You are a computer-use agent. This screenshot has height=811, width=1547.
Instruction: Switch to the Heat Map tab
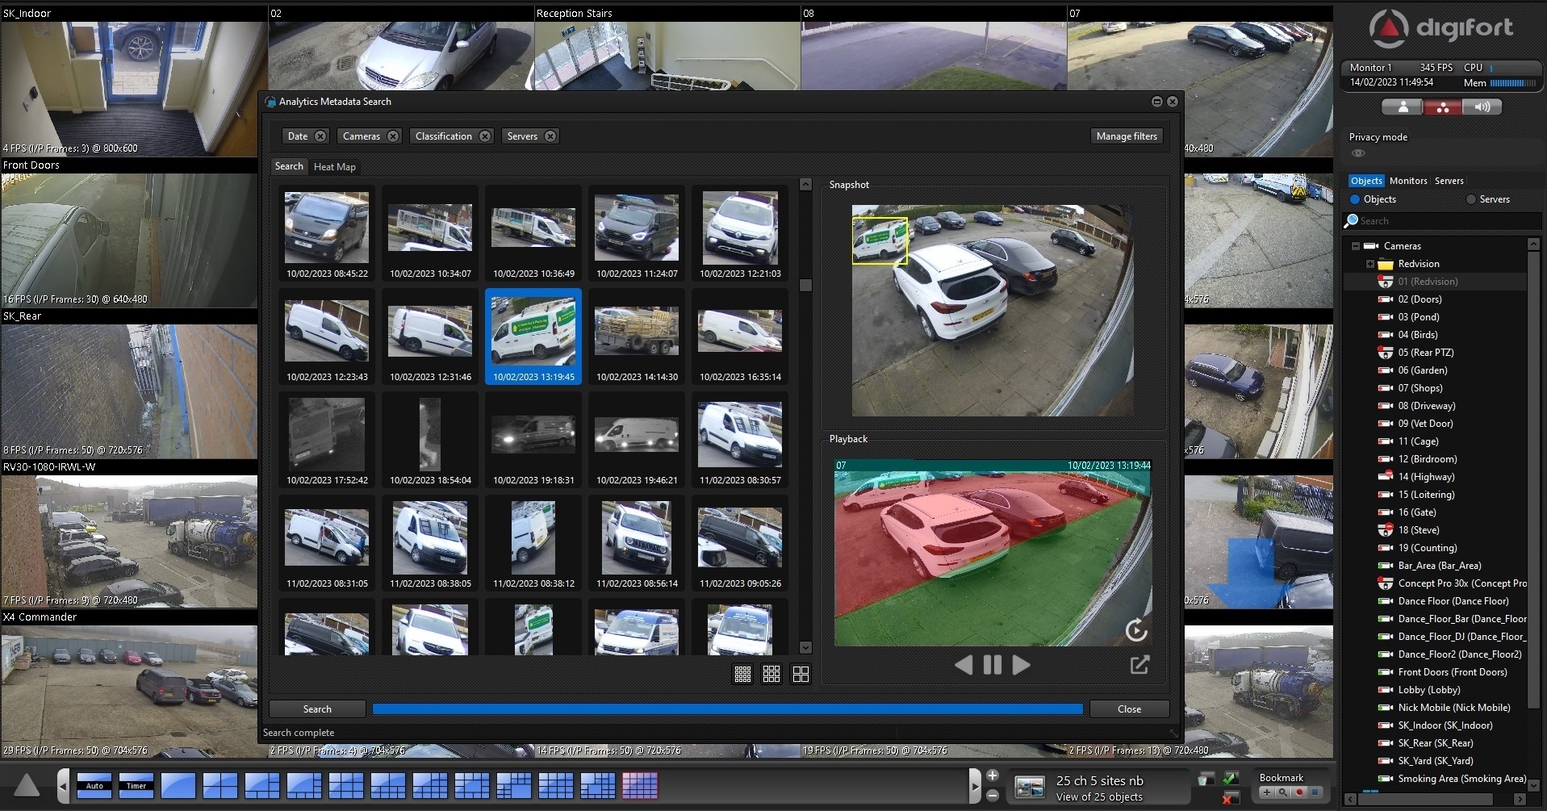335,167
